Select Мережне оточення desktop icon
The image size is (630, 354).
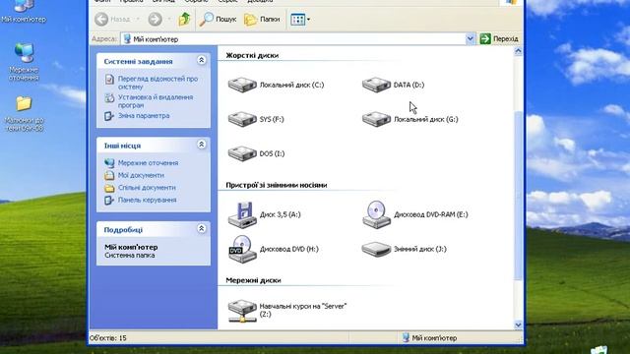coord(24,62)
